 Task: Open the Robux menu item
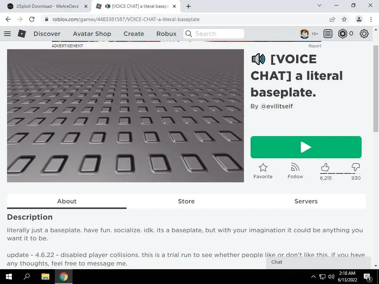(x=167, y=34)
